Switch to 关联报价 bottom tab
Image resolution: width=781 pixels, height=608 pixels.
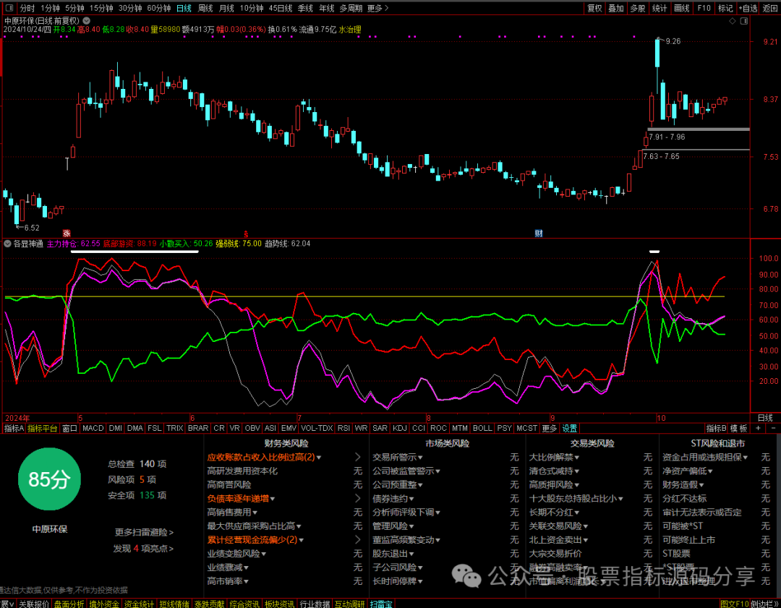pyautogui.click(x=35, y=604)
